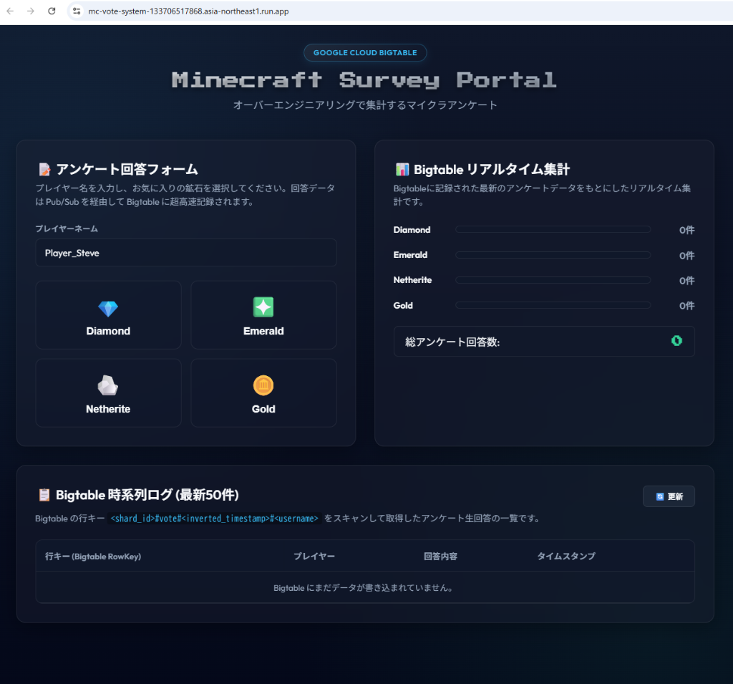The height and width of the screenshot is (684, 733).
Task: Click the Netherite label in realtime stats
Action: click(413, 280)
